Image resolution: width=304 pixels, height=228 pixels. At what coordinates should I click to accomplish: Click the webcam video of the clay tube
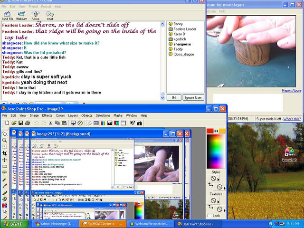click(251, 51)
